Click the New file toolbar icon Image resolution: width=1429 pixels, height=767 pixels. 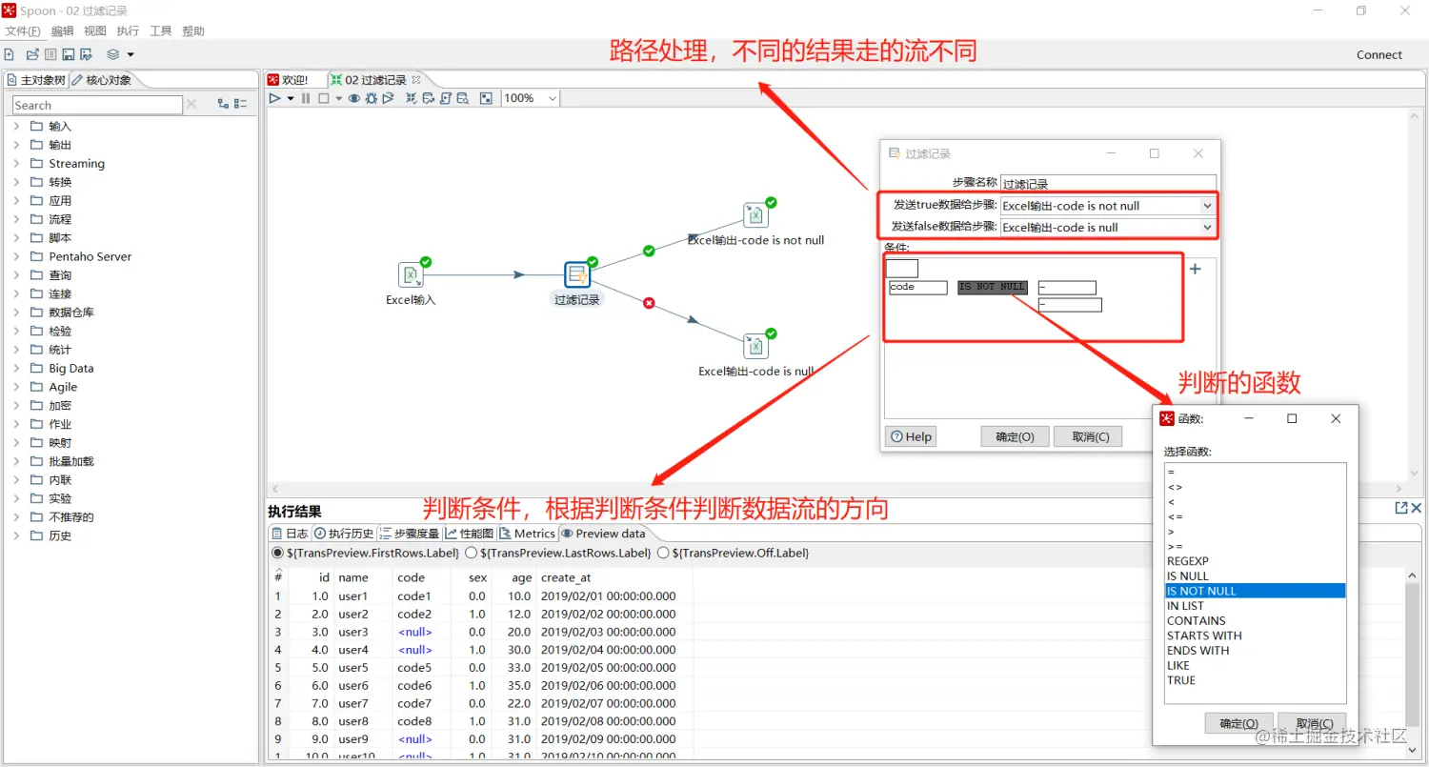[x=9, y=54]
